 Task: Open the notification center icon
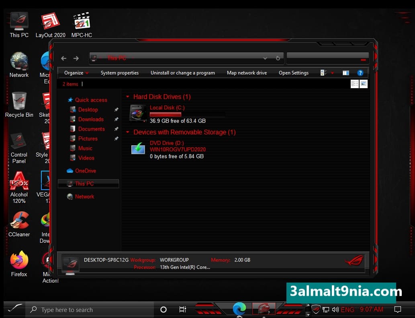tap(398, 309)
